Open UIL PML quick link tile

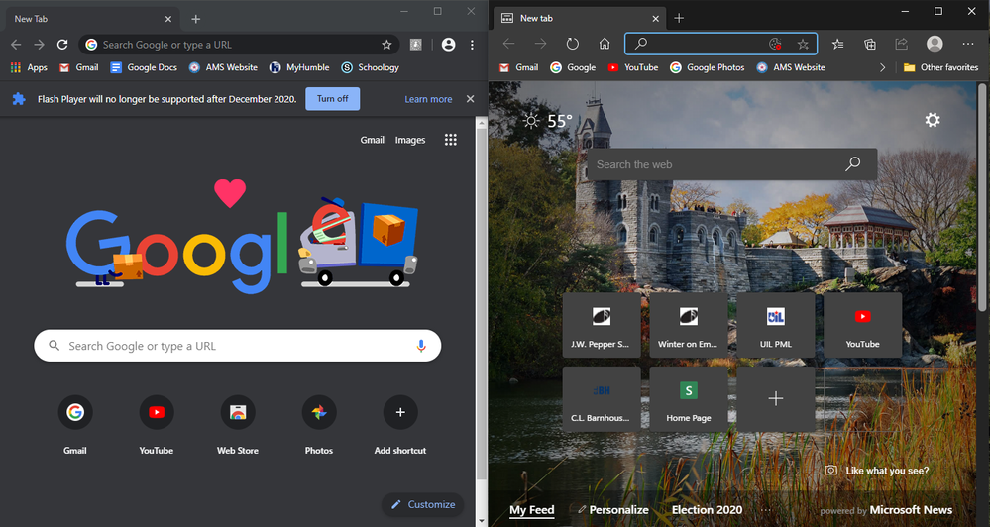(775, 325)
